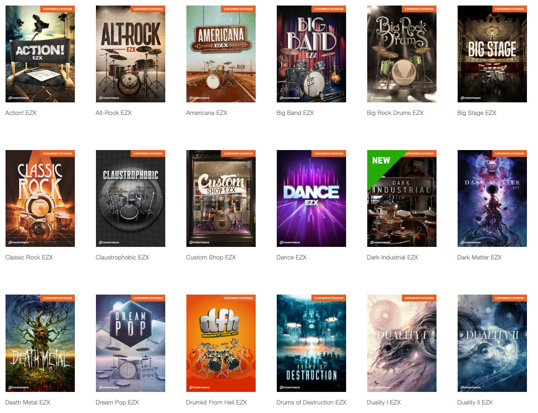Viewport: 538px width, 413px height.
Task: Go to the Death Metal EZX title link
Action: [28, 402]
